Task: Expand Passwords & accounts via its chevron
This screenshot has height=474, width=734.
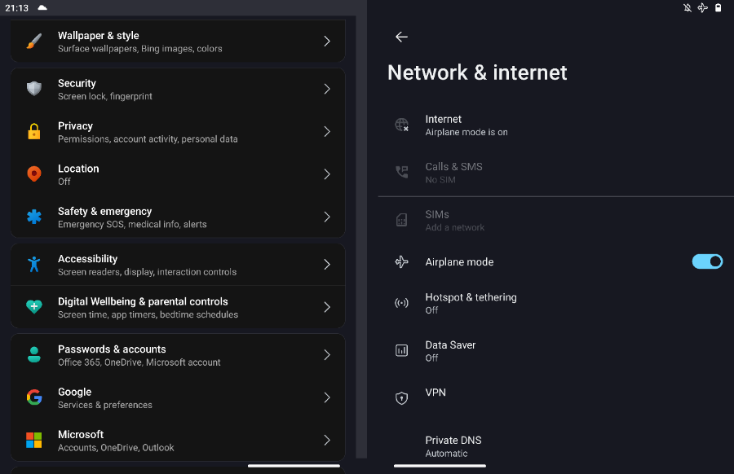Action: 327,355
